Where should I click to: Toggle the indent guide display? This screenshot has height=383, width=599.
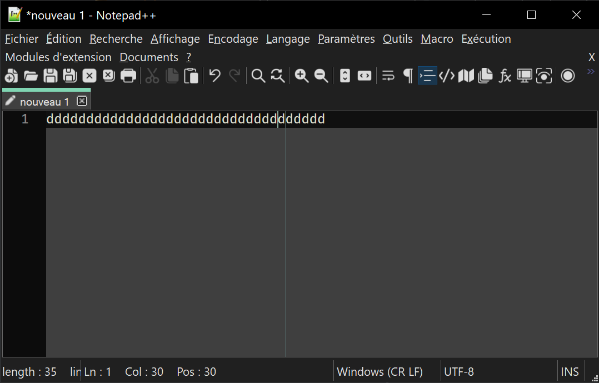tap(427, 75)
